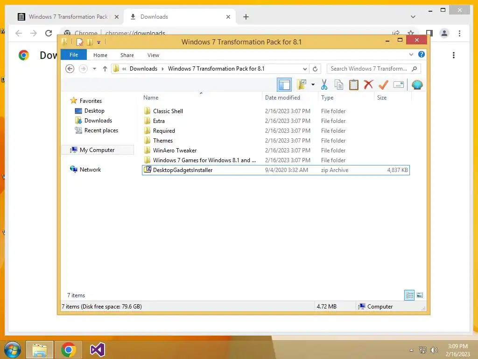Close the Chrome Downloads tab
478x359 pixels.
[x=228, y=17]
